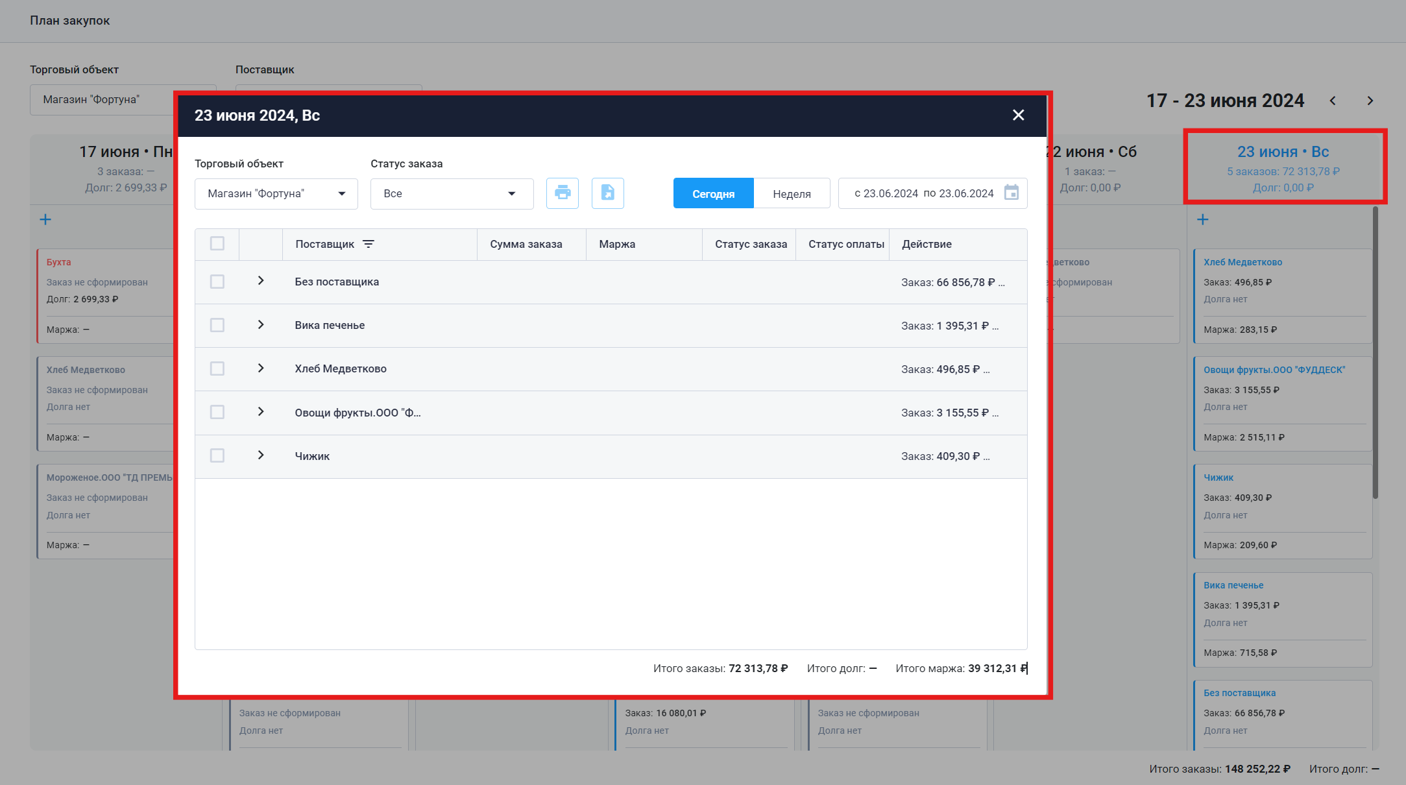Open the calendar icon in the date range field
Image resolution: width=1406 pixels, height=785 pixels.
(1012, 193)
